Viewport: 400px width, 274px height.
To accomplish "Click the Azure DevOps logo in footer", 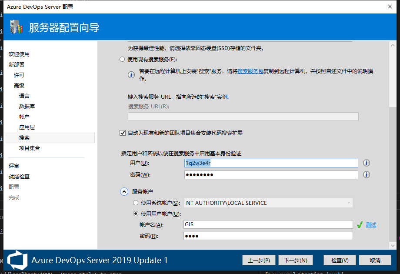I will (17, 260).
